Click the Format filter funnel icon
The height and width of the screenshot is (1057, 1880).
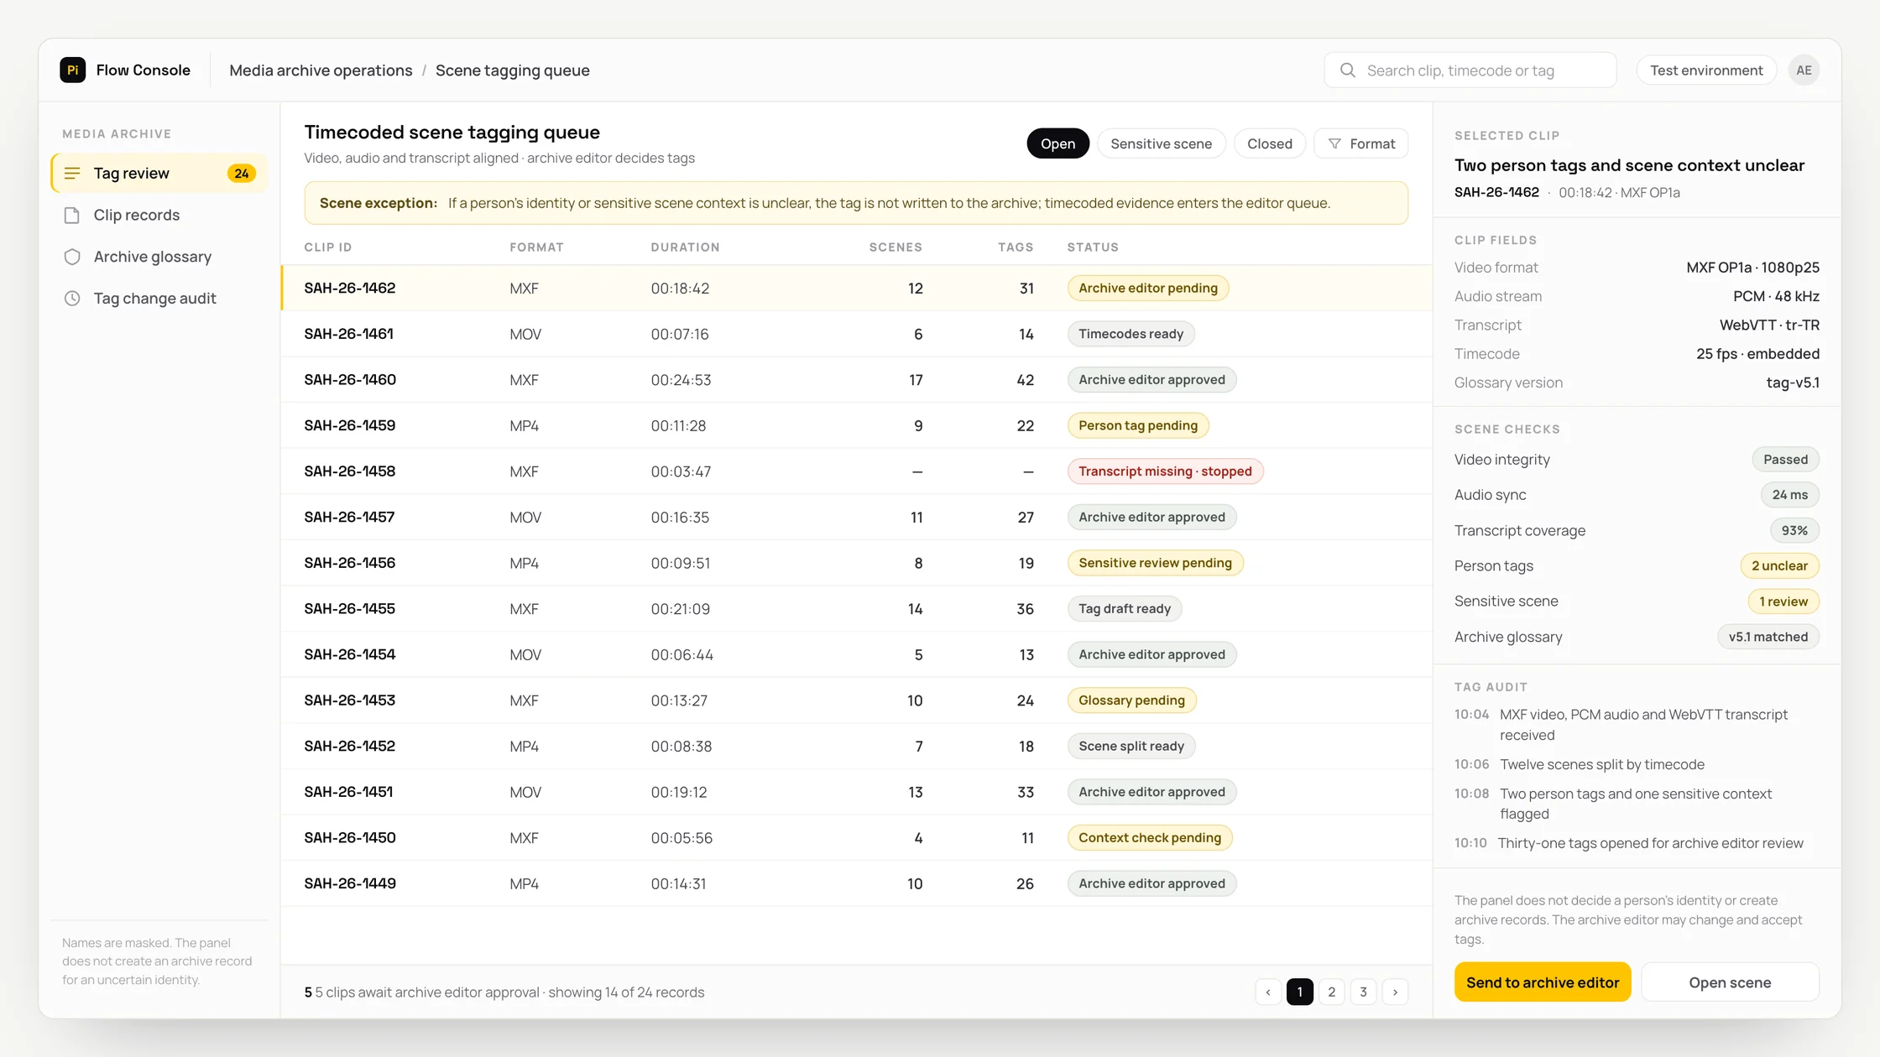click(x=1334, y=144)
